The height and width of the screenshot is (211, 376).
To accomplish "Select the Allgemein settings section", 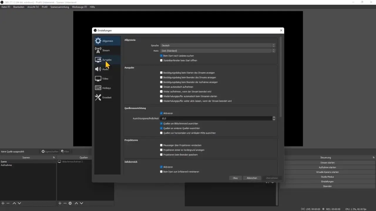I will (107, 41).
